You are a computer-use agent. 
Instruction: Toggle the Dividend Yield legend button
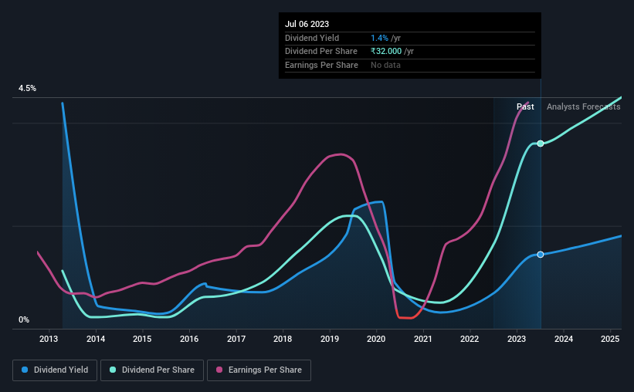[55, 370]
